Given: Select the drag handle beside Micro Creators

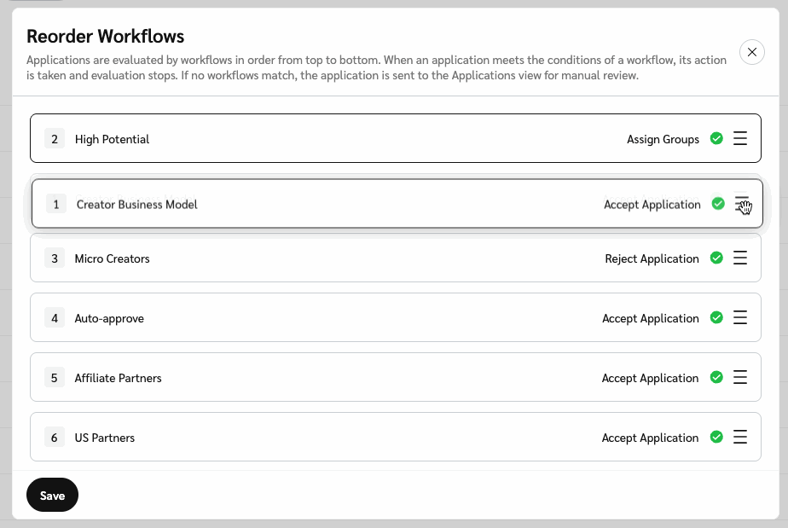Looking at the screenshot, I should [740, 258].
